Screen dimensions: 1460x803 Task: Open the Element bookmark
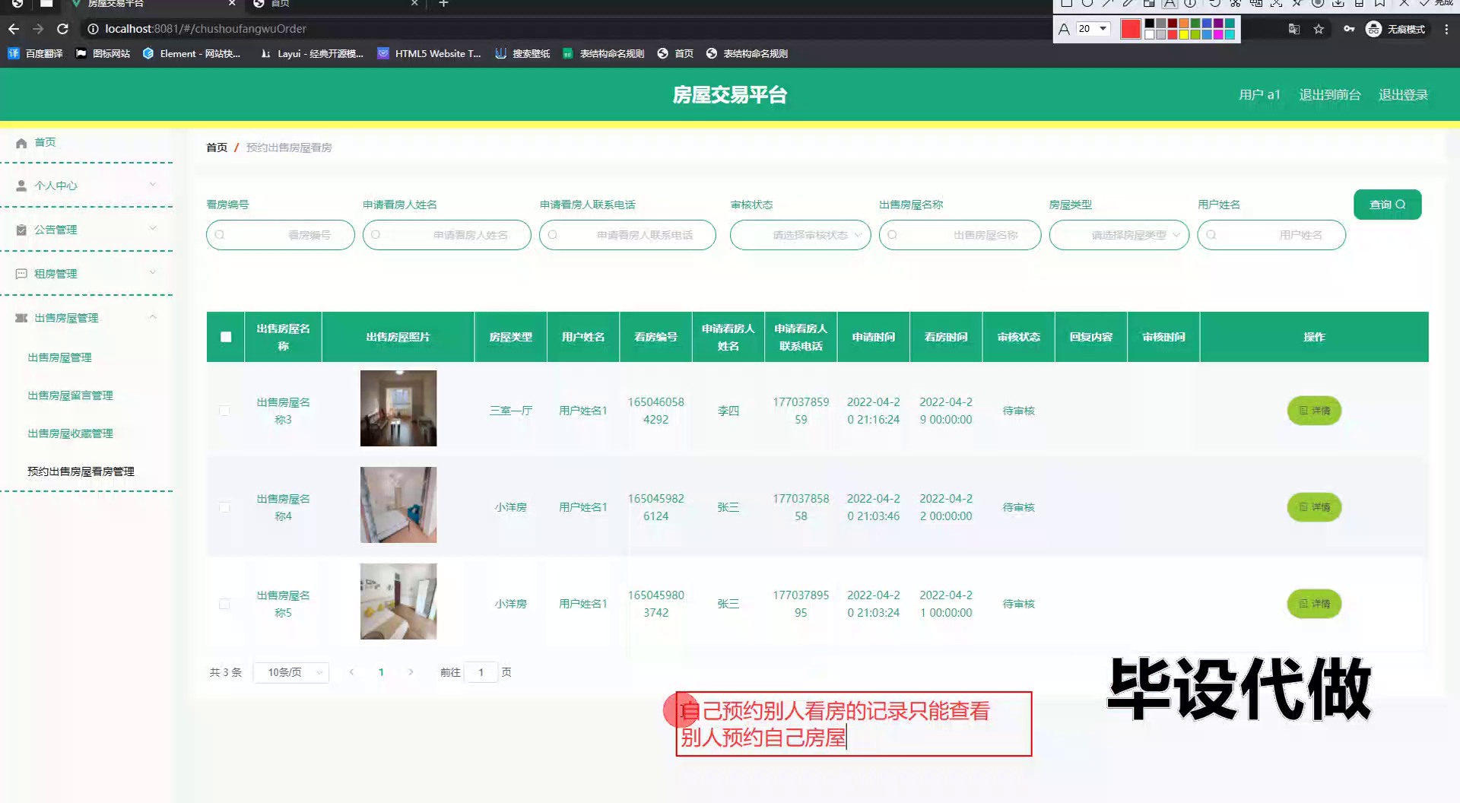pyautogui.click(x=192, y=53)
